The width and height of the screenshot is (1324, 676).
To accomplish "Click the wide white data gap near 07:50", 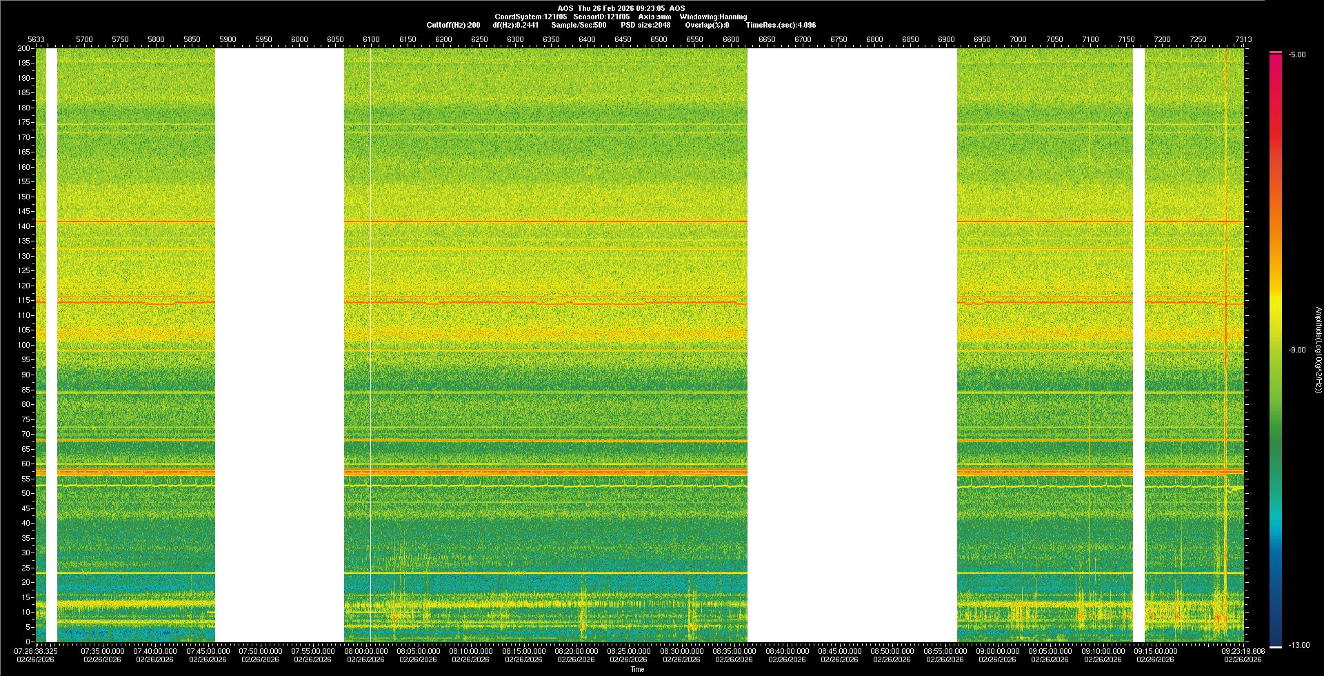I will [279, 345].
